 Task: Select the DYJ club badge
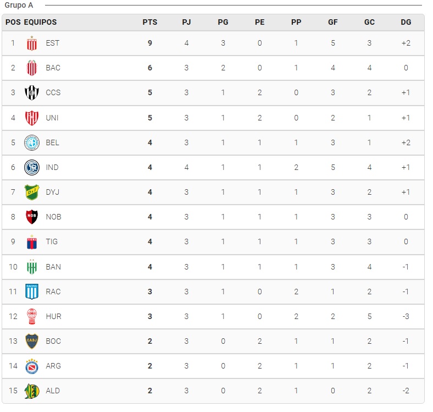pyautogui.click(x=32, y=193)
